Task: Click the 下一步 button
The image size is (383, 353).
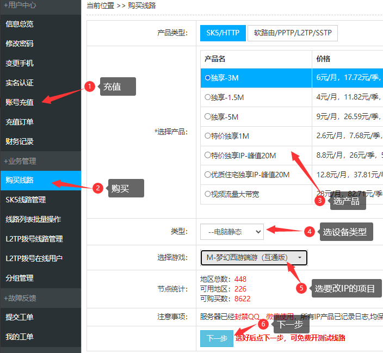Action: (x=217, y=338)
